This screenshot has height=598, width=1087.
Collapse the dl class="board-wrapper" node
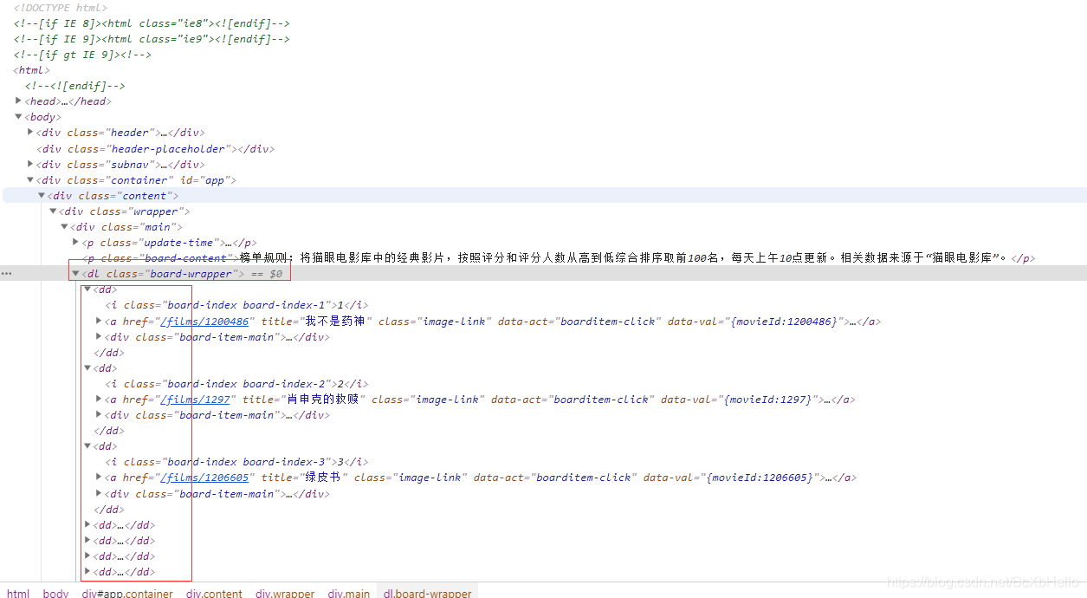click(75, 274)
